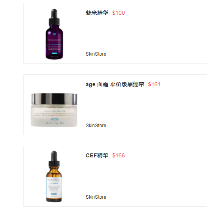Click the black dropper cap of the amber bottle

pyautogui.click(x=54, y=159)
